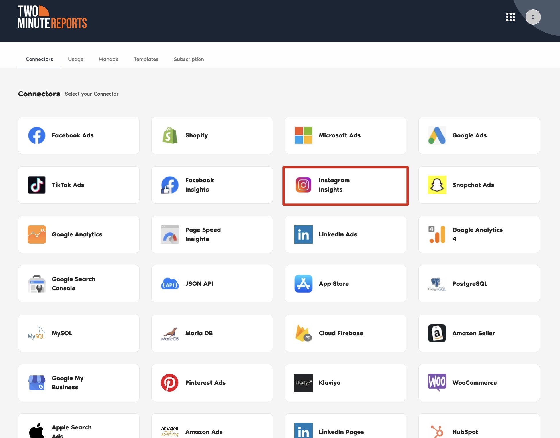Select the 'Page Speed Insights' label

point(203,234)
